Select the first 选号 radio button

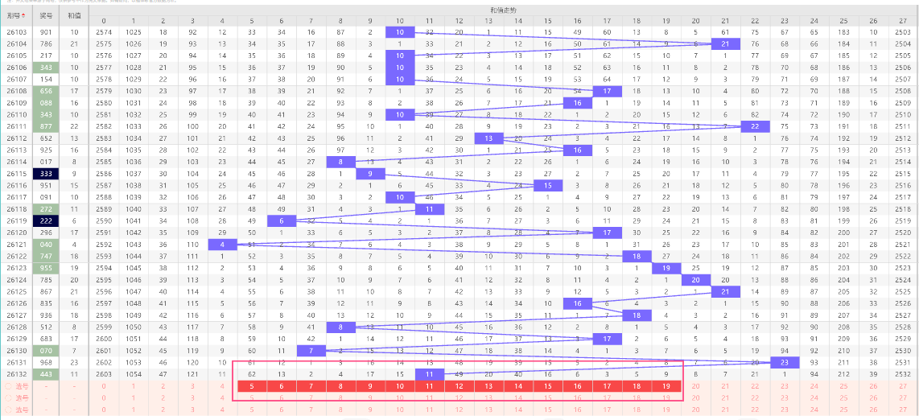[8, 387]
